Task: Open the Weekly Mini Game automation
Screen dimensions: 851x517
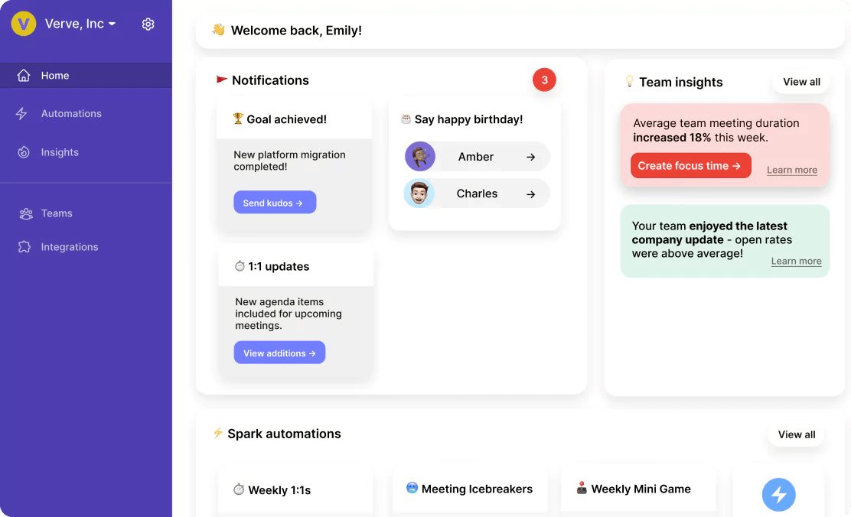Action: point(637,489)
